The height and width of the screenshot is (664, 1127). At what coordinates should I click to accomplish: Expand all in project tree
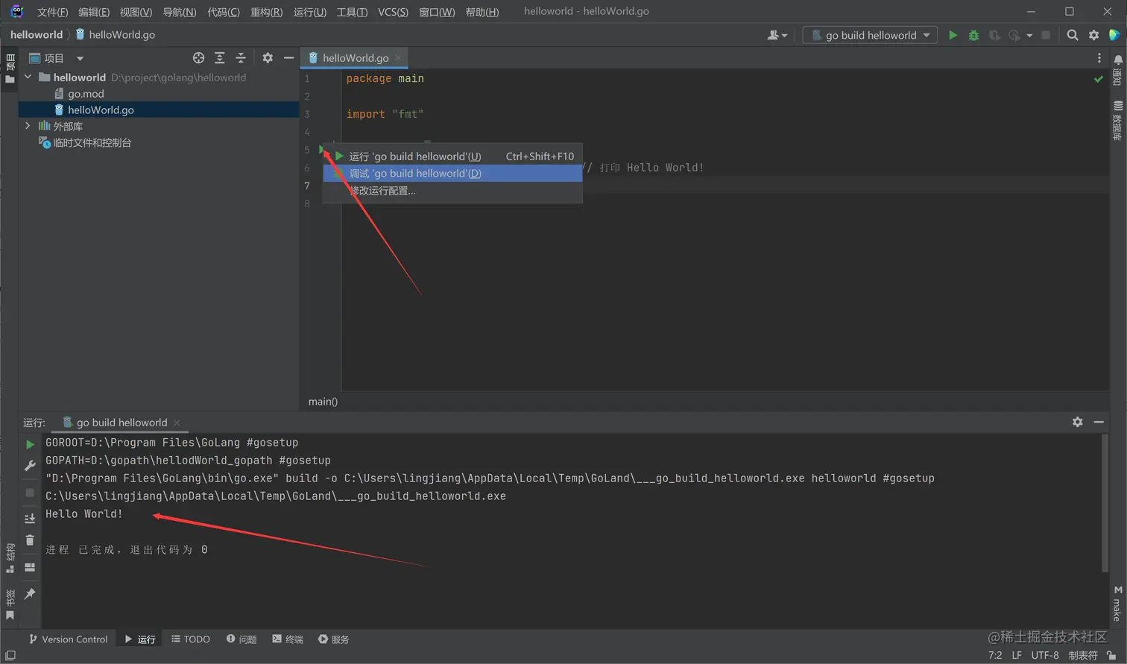219,58
